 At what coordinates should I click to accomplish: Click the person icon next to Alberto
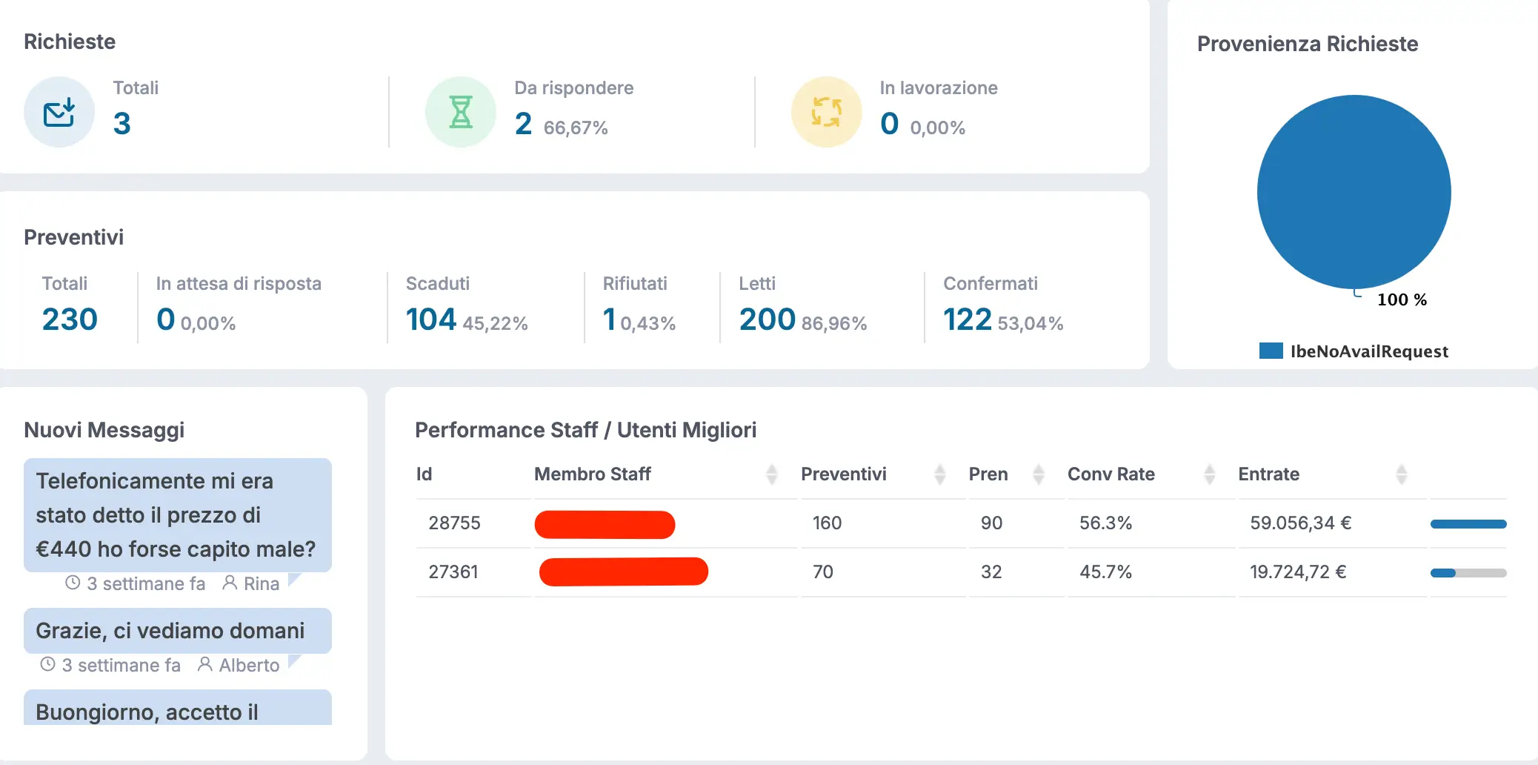(x=204, y=664)
